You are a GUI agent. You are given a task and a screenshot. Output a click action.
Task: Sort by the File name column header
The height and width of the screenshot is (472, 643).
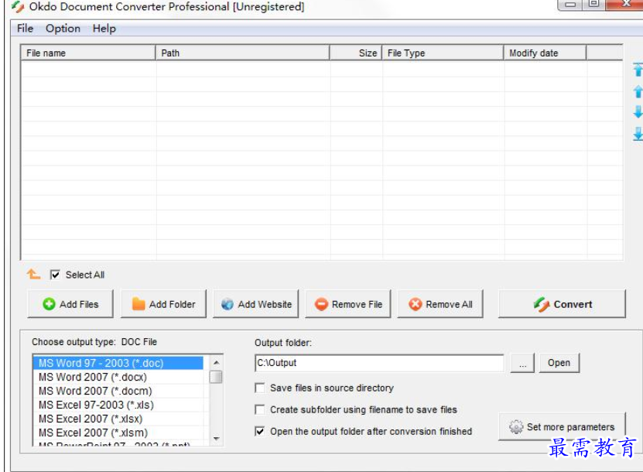click(x=88, y=53)
